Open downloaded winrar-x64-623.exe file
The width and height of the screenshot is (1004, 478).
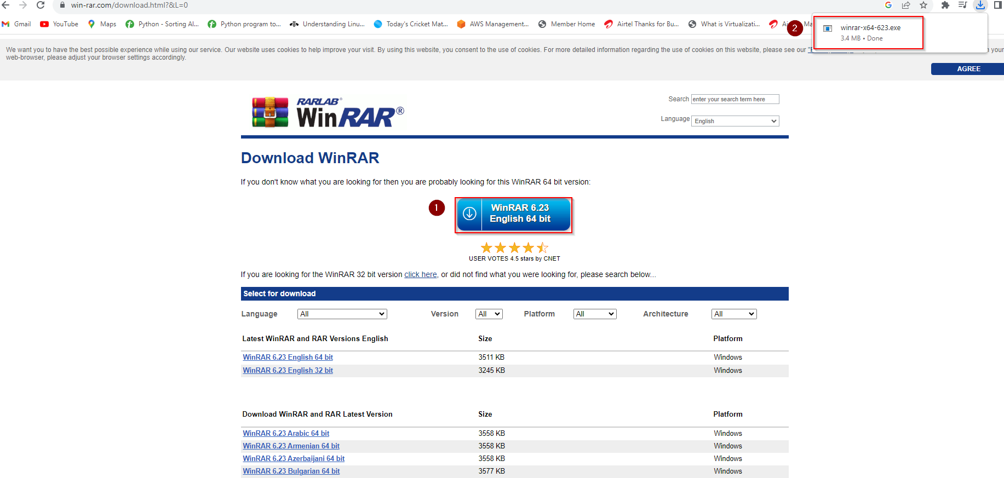coord(868,33)
